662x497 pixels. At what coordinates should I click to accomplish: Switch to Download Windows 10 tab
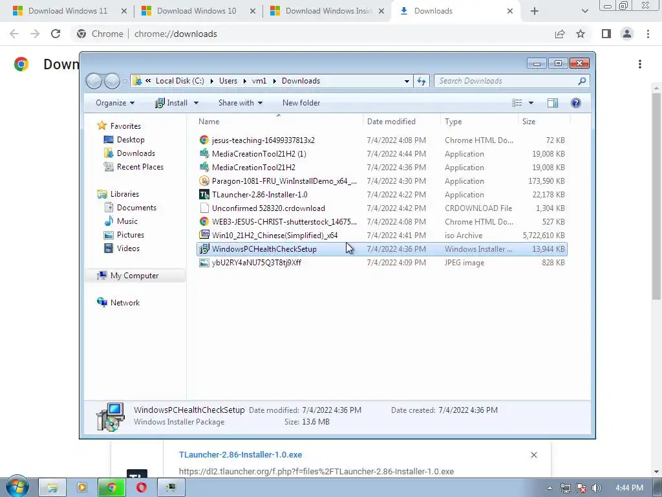coord(197,11)
